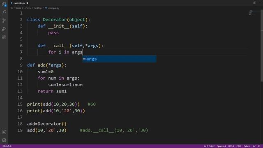The height and width of the screenshot is (148, 263).
Task: Click print(add(10,'20',30)) on line 16
Action: coord(56,111)
